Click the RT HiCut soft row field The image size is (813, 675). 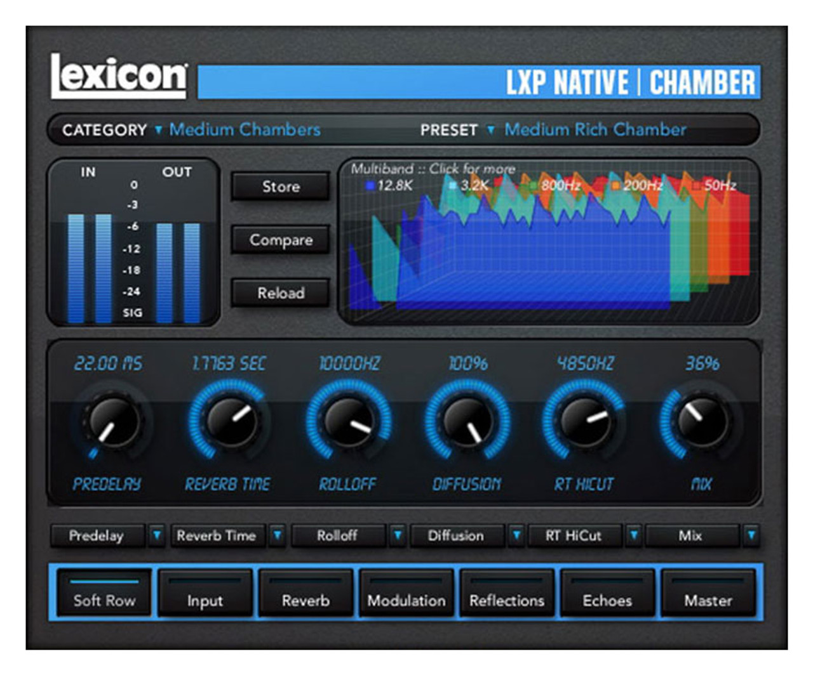575,535
